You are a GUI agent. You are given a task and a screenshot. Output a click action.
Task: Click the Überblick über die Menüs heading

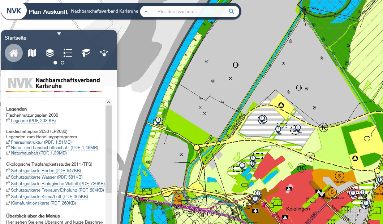(x=33, y=216)
